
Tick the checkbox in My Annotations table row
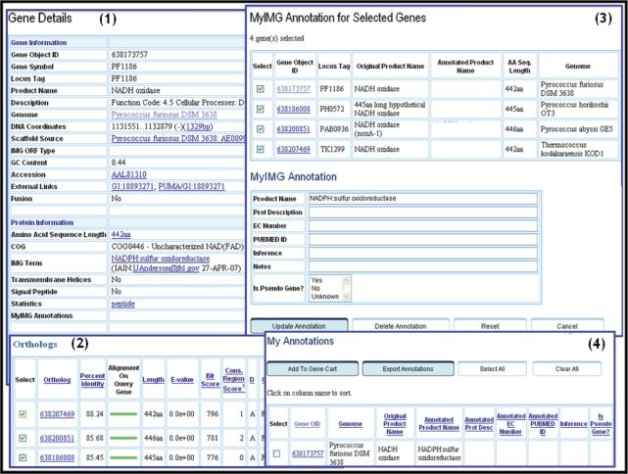pyautogui.click(x=278, y=453)
